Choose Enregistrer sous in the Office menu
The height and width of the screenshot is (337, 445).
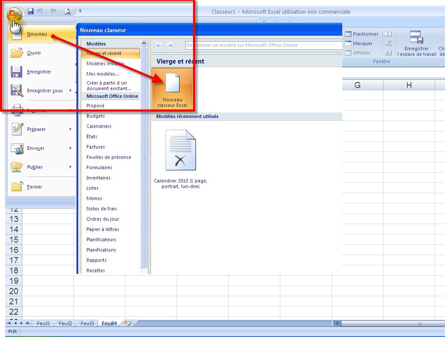pyautogui.click(x=41, y=91)
